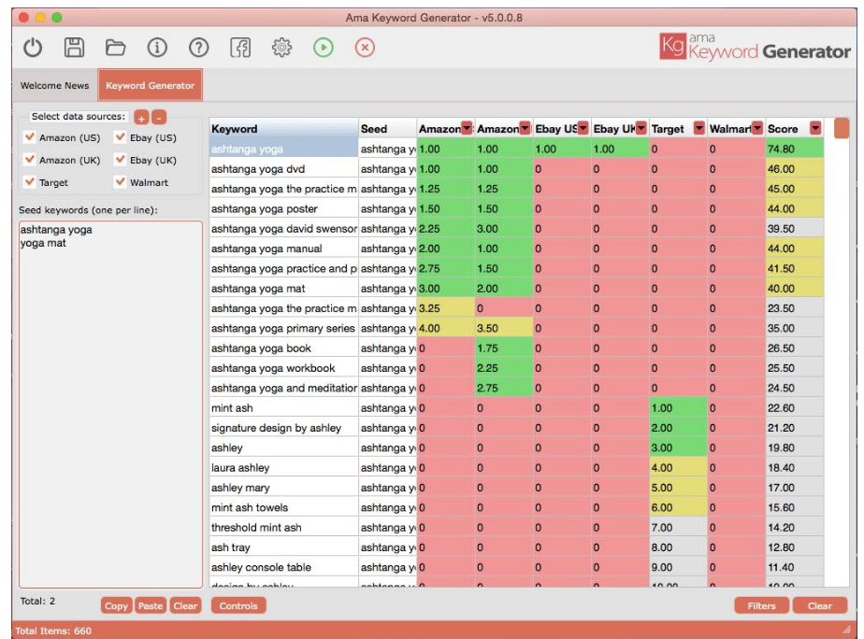Image resolution: width=864 pixels, height=639 pixels.
Task: Open the Target column filter dropdown
Action: point(699,128)
